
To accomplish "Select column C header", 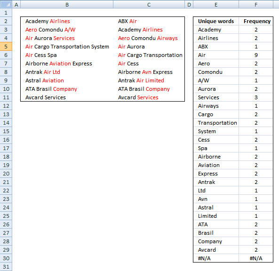I will [x=149, y=5].
